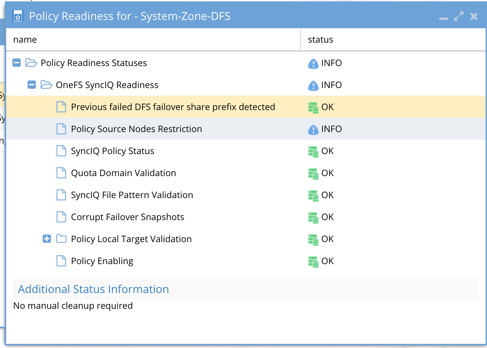This screenshot has width=487, height=348.
Task: Select the Quota Domain Validation row
Action: 123,173
